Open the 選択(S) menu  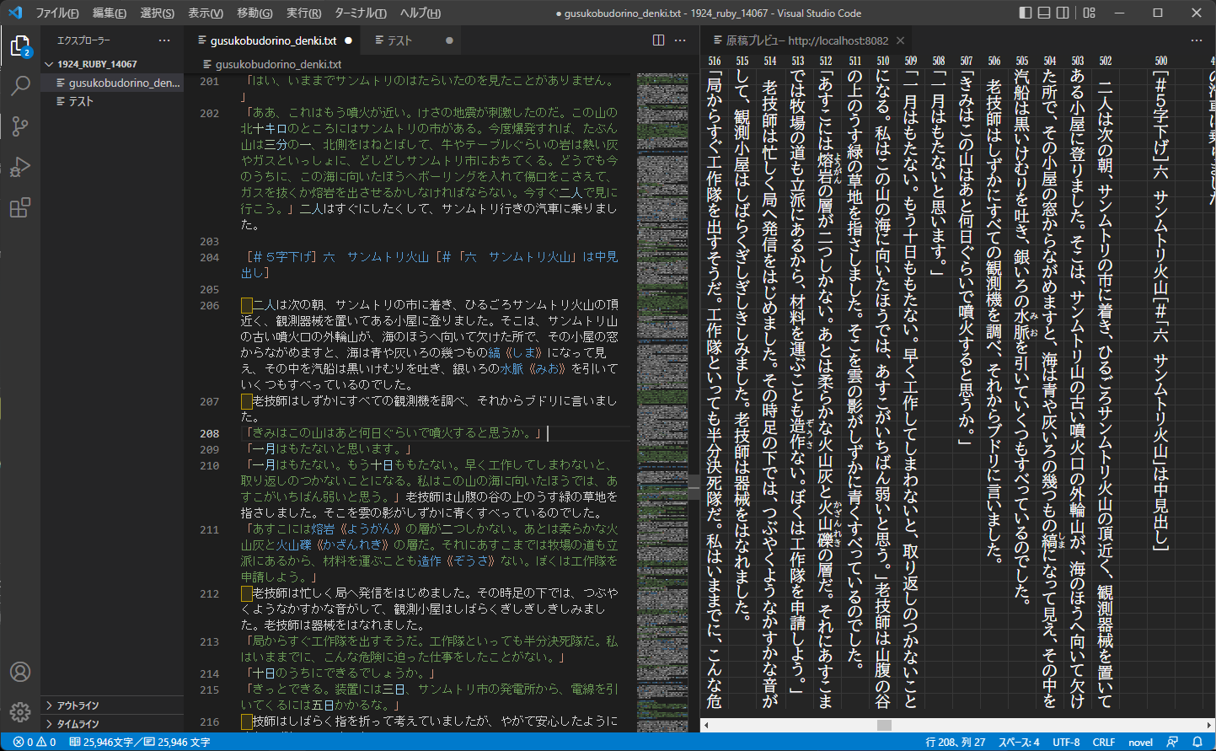pyautogui.click(x=157, y=13)
